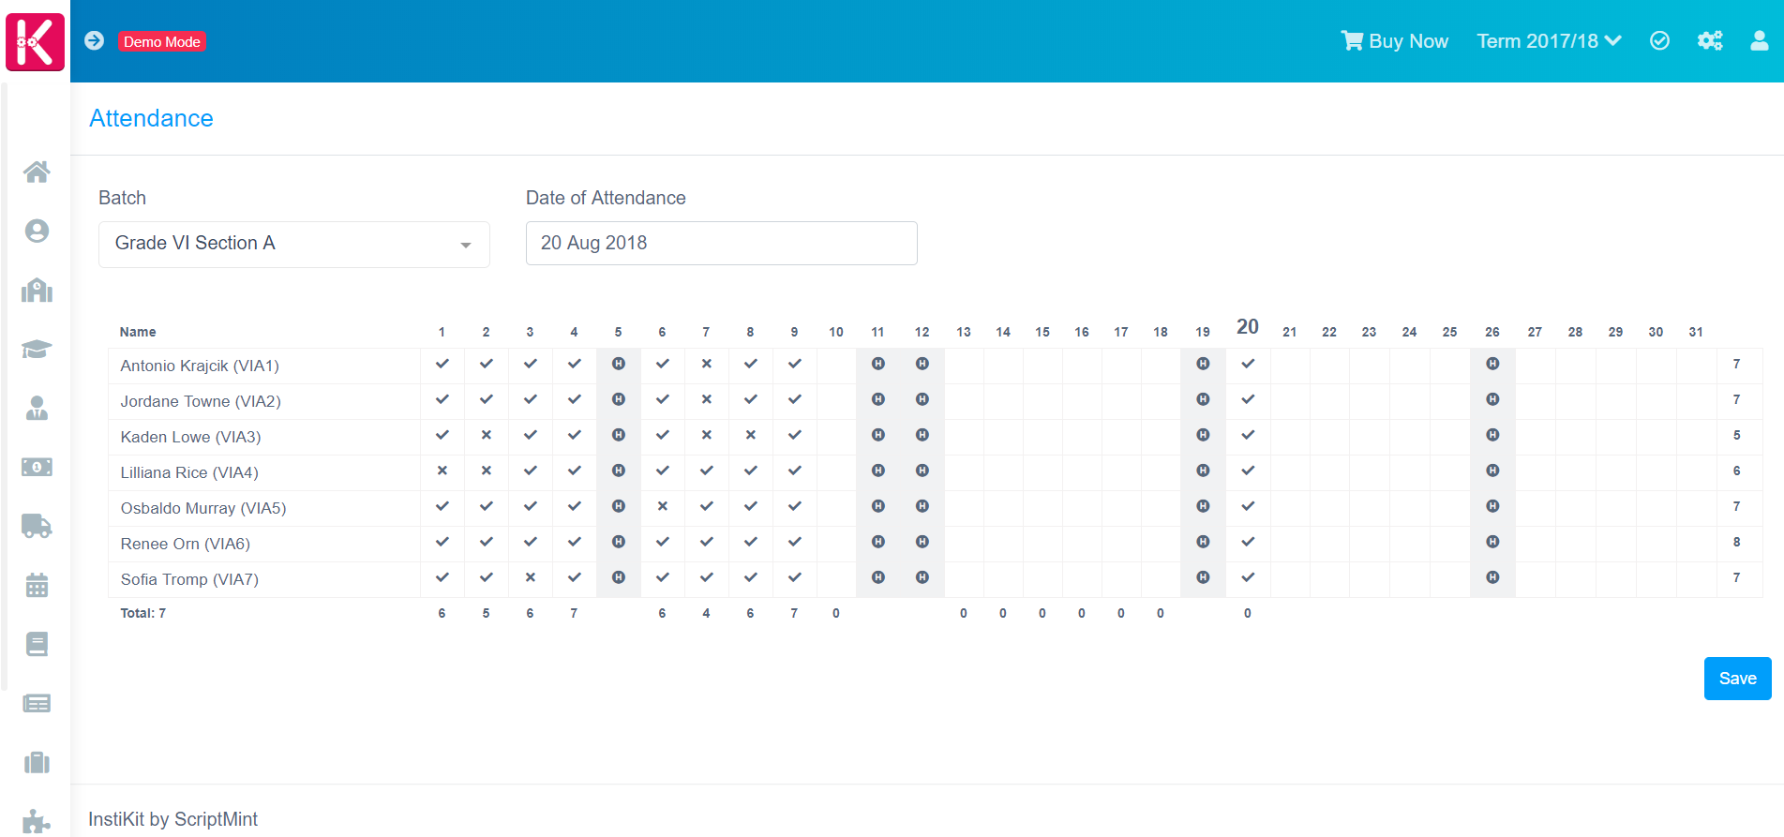Image resolution: width=1784 pixels, height=837 pixels.
Task: Save the attendance record
Action: click(1736, 679)
